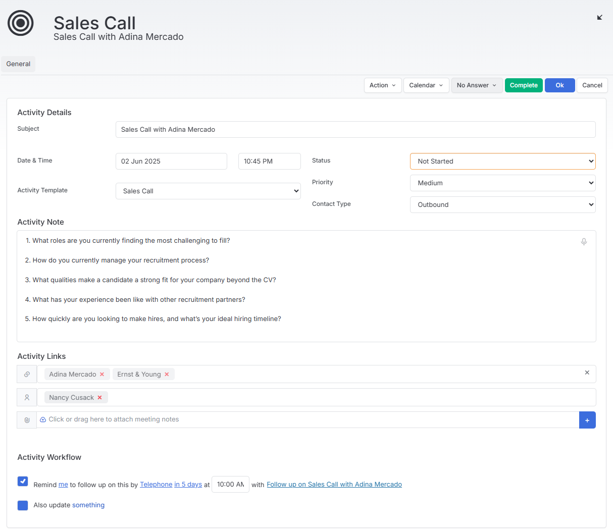Uncheck the follow-up reminder checkbox

coord(23,481)
